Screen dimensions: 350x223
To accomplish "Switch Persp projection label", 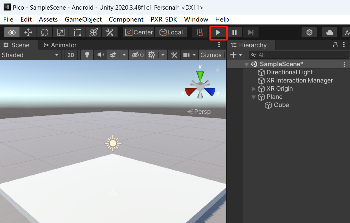I will (199, 112).
